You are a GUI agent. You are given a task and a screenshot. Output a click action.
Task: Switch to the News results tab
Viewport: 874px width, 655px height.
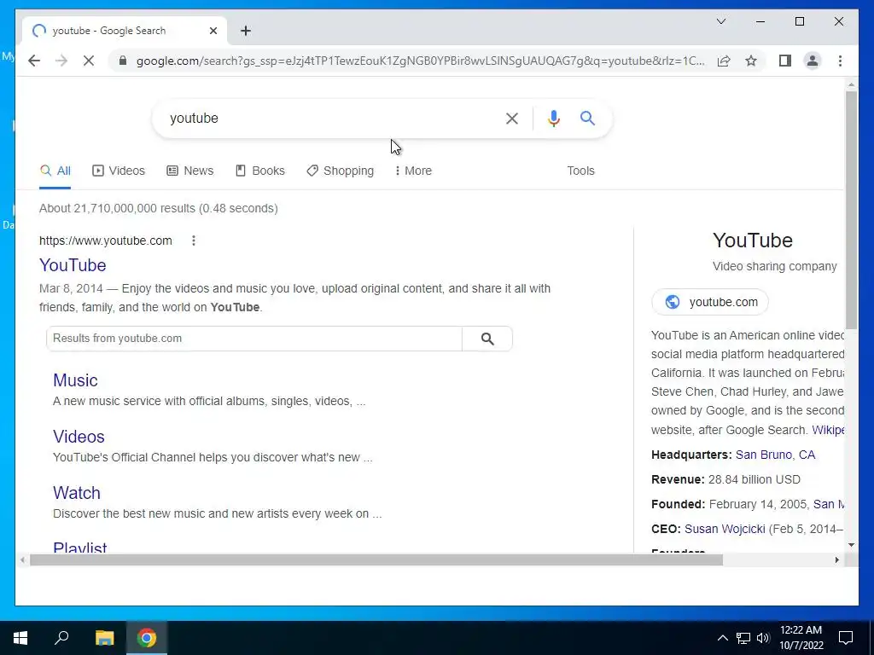(190, 171)
